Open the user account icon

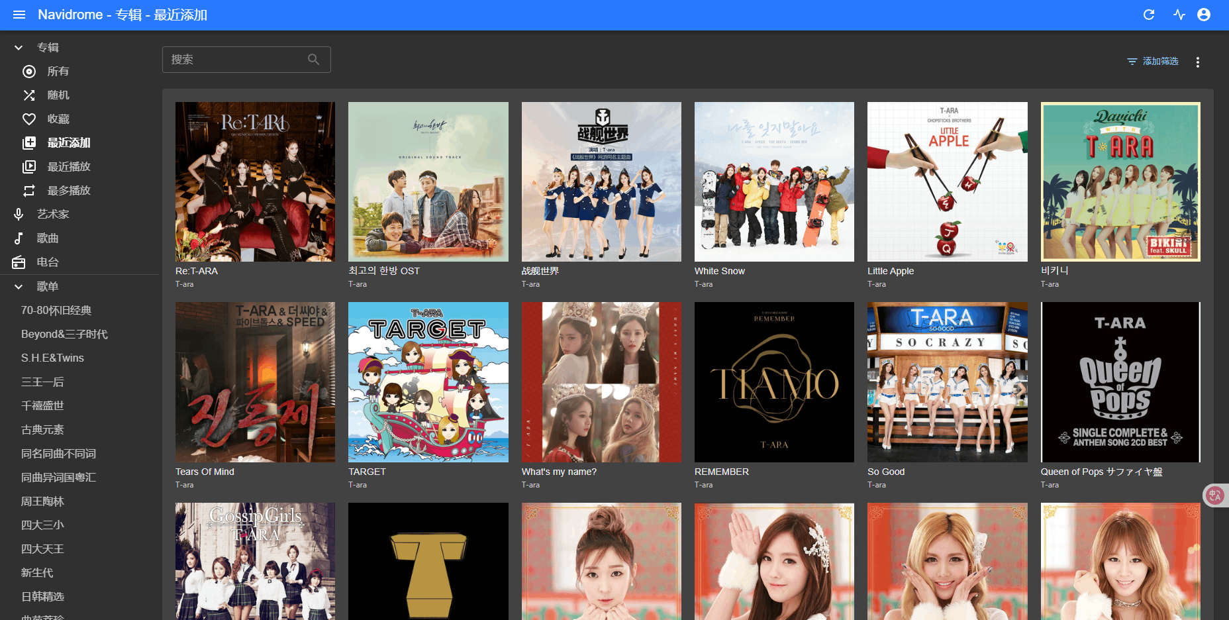[1204, 15]
